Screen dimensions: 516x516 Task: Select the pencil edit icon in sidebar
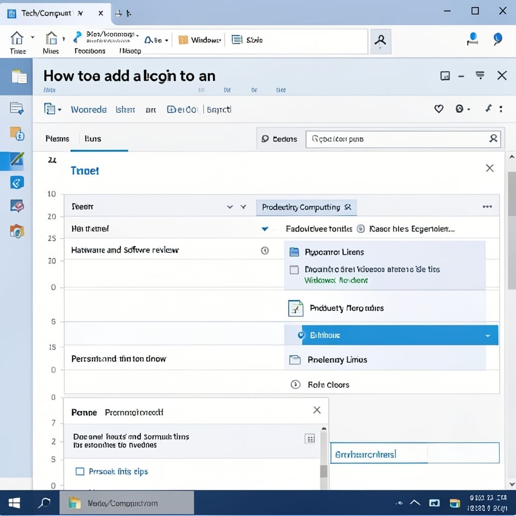[17, 159]
